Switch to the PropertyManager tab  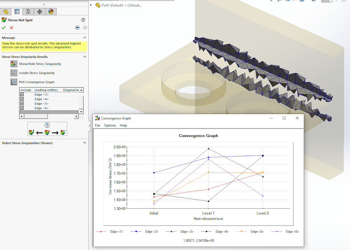pos(17,12)
